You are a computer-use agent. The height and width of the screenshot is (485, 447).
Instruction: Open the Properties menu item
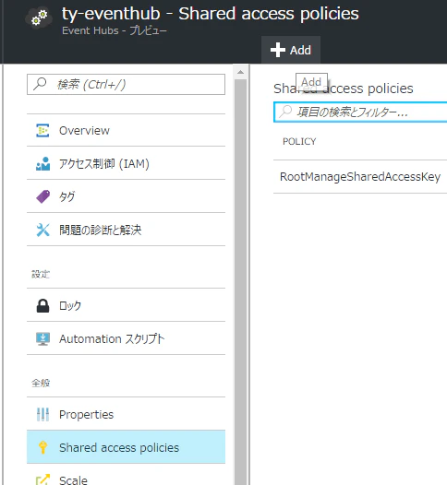127,415
